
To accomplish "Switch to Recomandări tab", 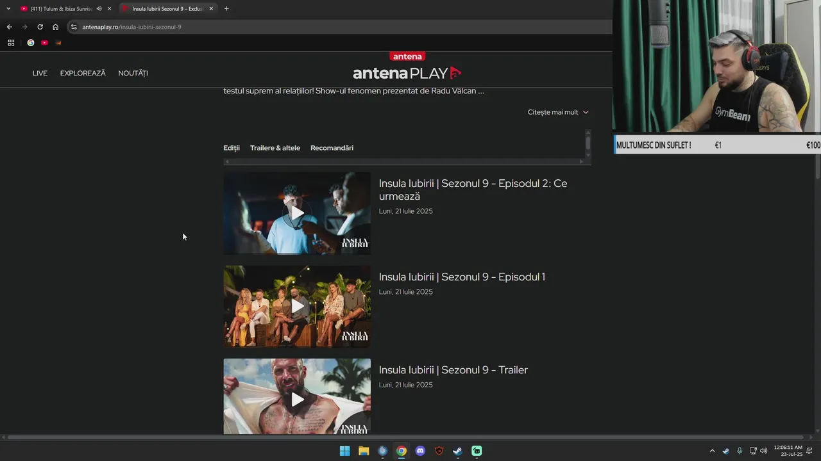I will [332, 148].
